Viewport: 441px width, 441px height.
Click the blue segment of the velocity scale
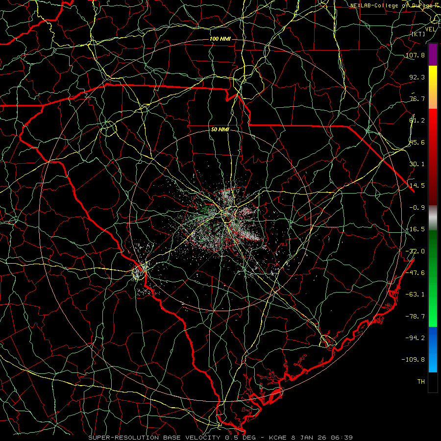tap(433, 349)
